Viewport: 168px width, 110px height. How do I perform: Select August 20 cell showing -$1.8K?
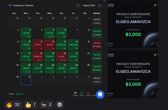[x=61, y=56]
